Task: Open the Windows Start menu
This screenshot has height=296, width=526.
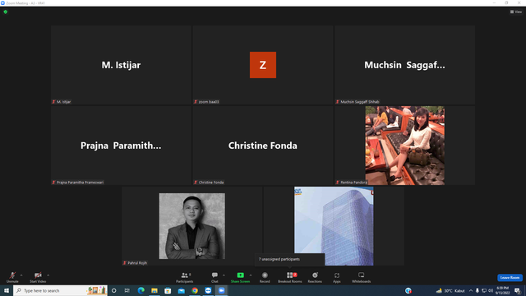Action: pos(7,290)
